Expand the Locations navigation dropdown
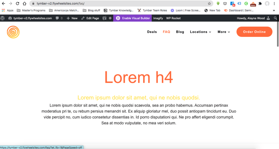 pyautogui.click(x=200, y=32)
